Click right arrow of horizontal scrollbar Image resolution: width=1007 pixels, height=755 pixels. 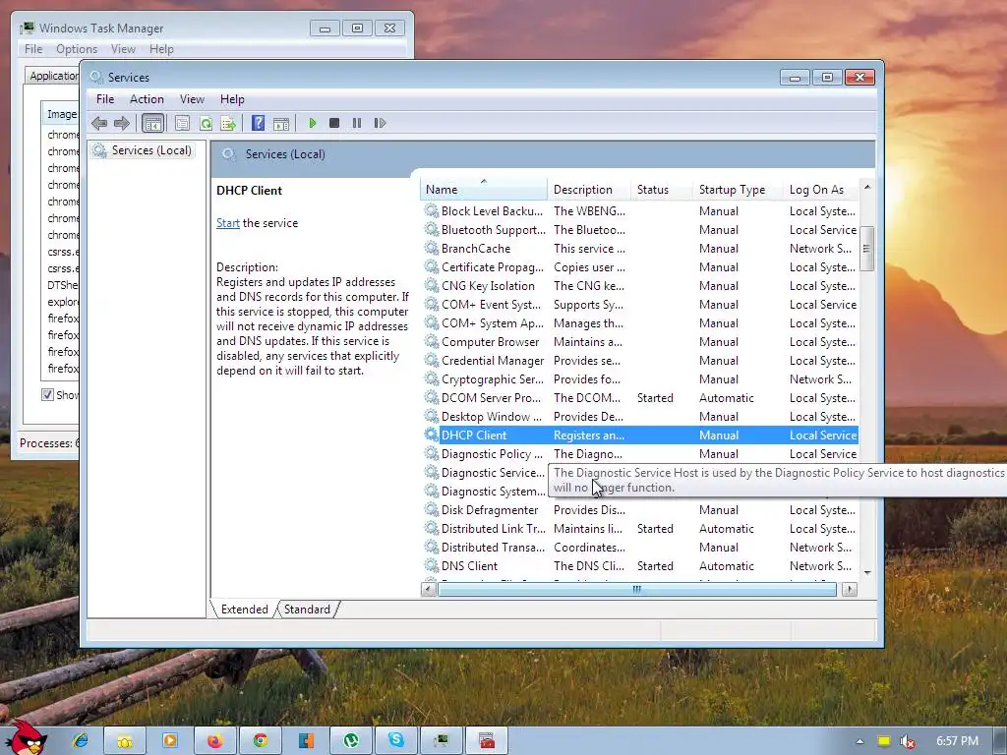coord(850,589)
